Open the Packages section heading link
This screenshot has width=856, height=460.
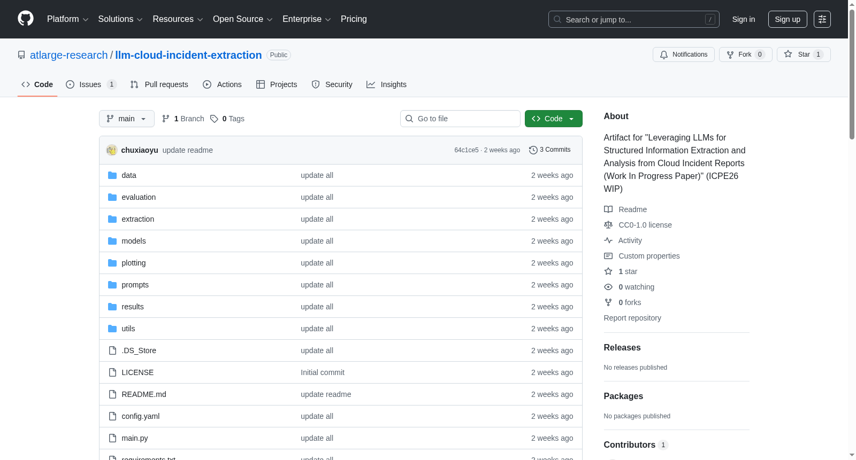tap(623, 396)
